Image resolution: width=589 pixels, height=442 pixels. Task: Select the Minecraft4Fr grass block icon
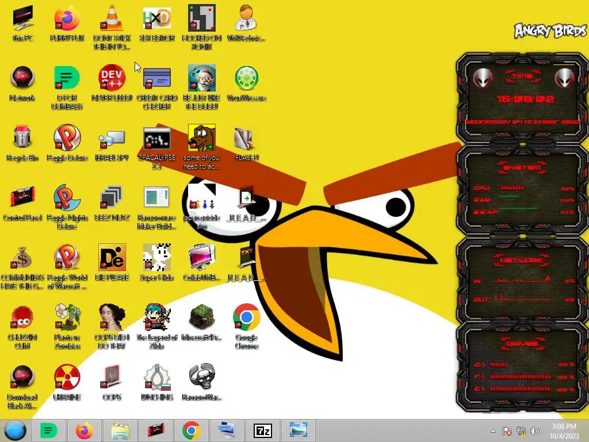202,322
